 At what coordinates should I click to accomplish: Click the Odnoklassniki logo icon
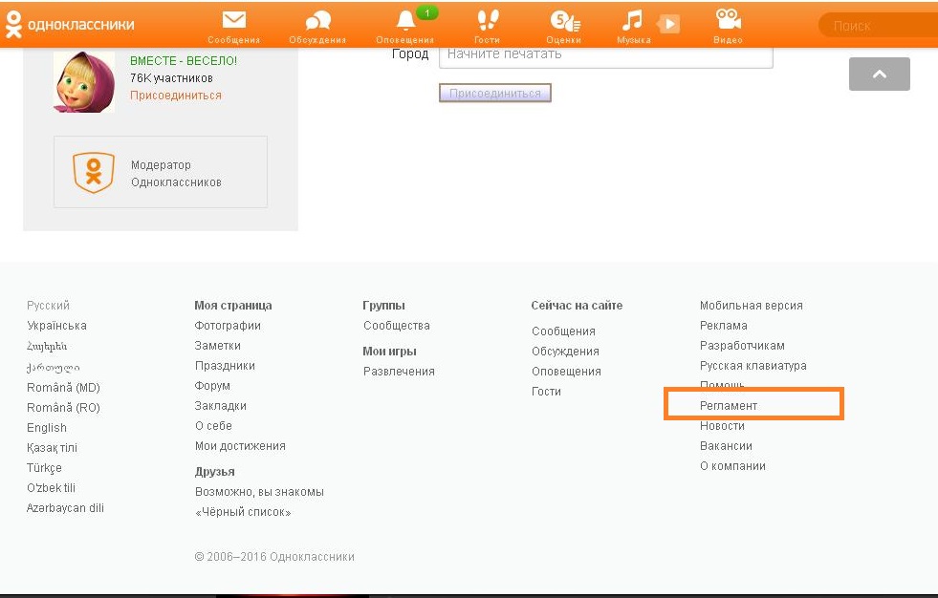click(x=13, y=25)
